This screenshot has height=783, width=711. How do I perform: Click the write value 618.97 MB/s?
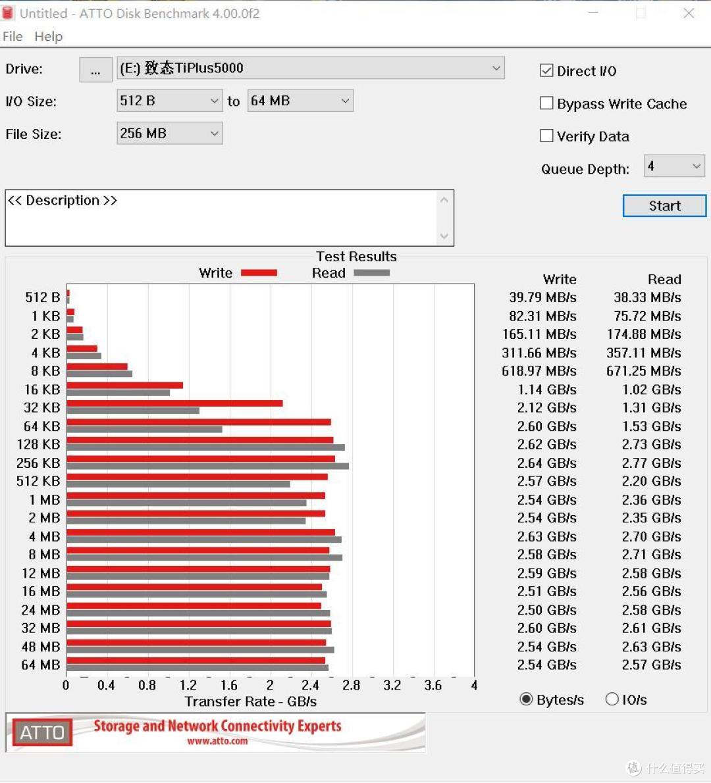(539, 371)
